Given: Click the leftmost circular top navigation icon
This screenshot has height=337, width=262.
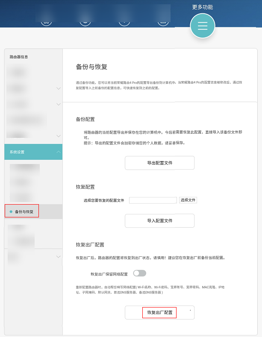Looking at the screenshot, I should pos(46,21).
